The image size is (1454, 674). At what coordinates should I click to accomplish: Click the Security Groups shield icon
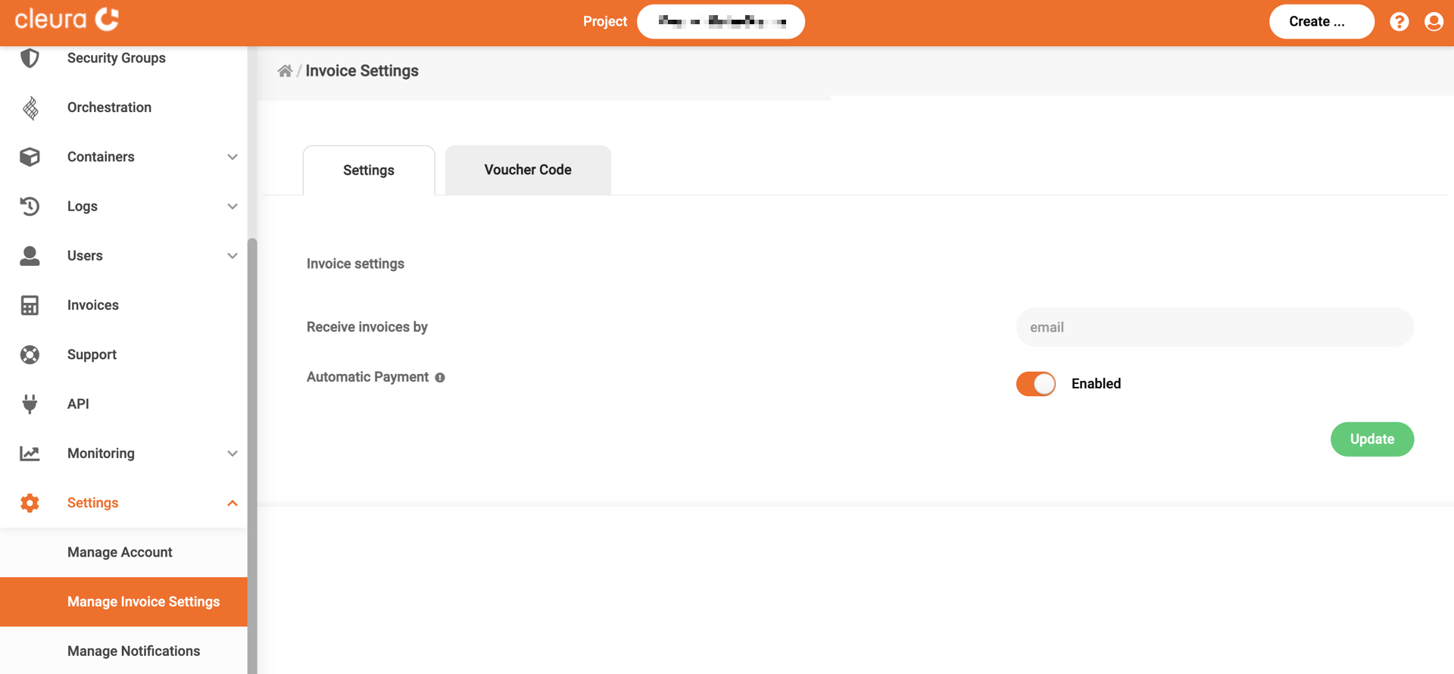click(30, 58)
